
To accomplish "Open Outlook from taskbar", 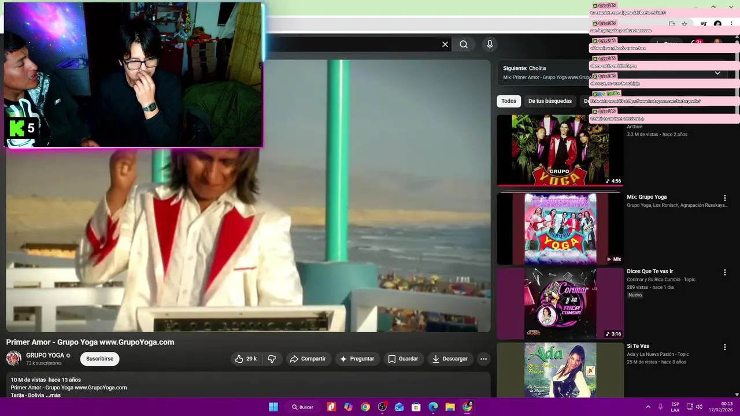I will point(399,407).
